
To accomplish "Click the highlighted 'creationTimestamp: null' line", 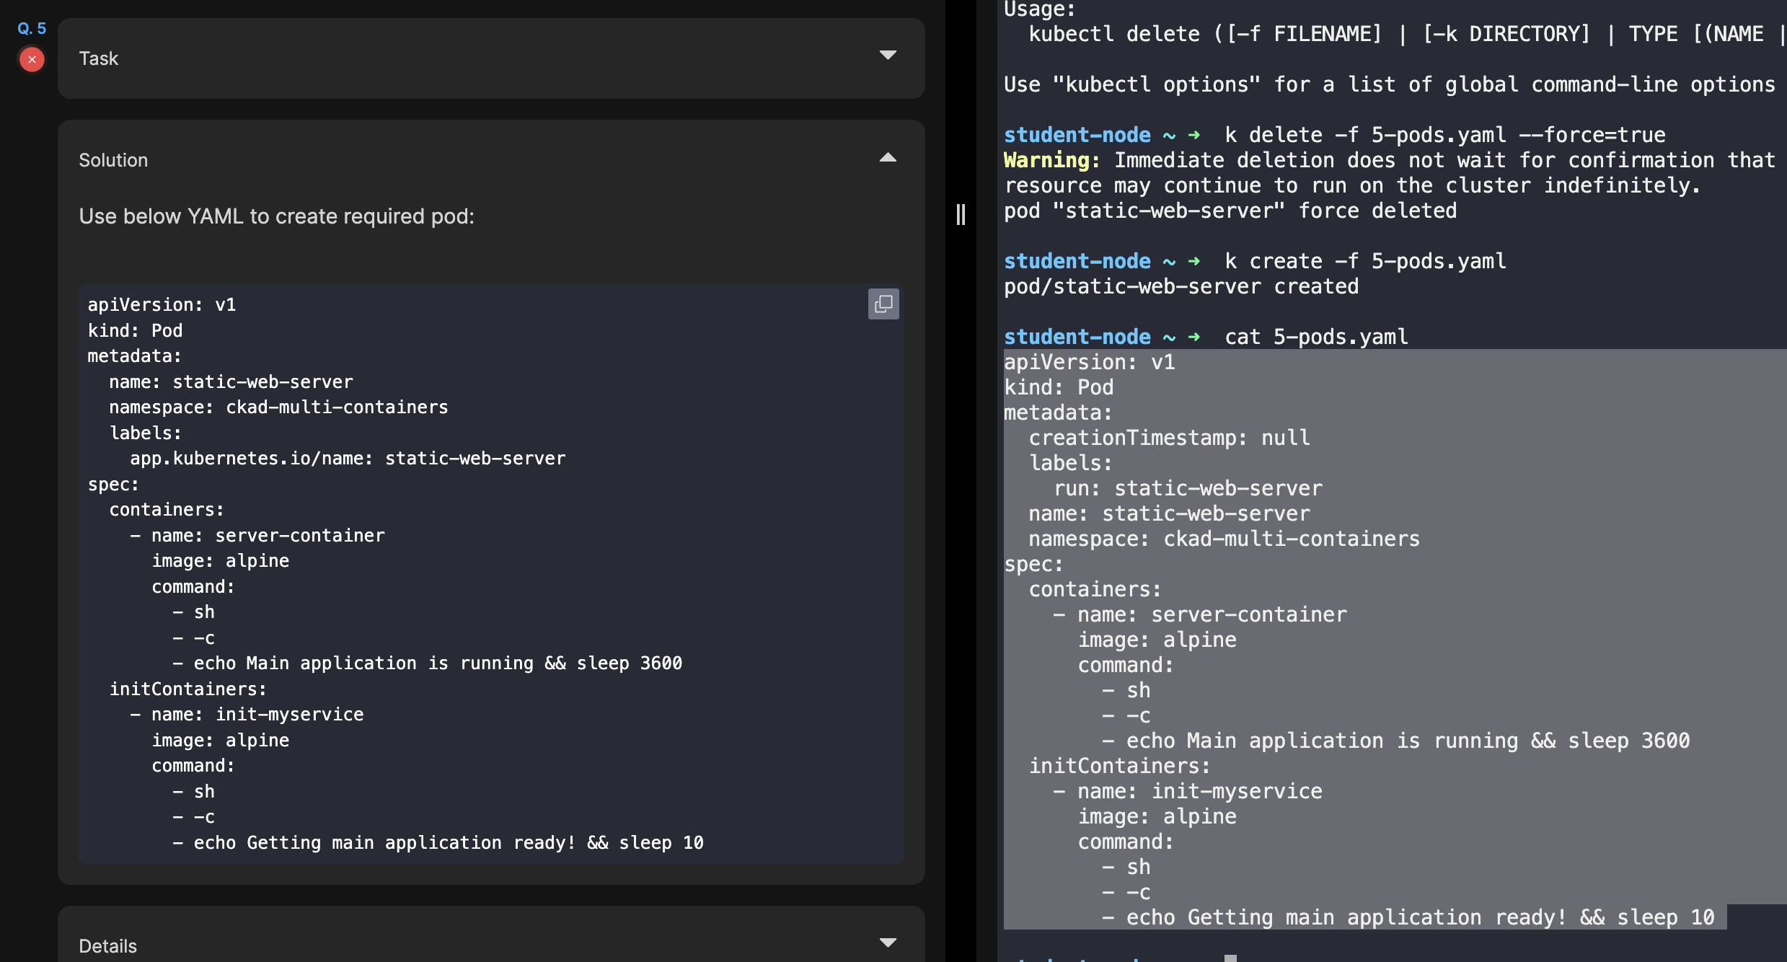I will [1169, 438].
